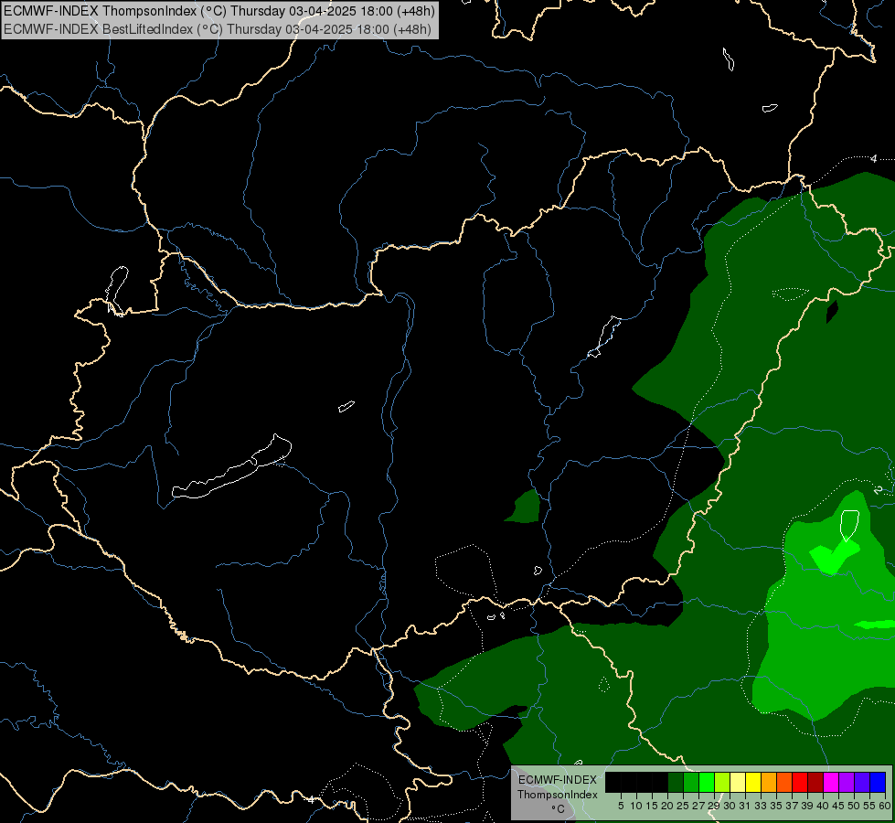The height and width of the screenshot is (823, 895).
Task: Click the dotted contour label "2" on the map
Action: [878, 489]
